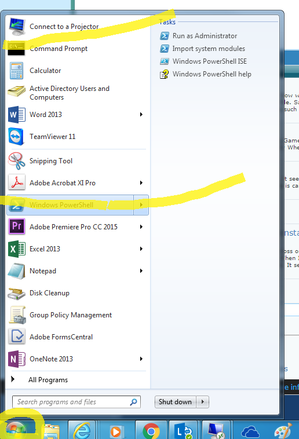Open OneDrive cloud icon in the taskbar
This screenshot has width=299, height=439.
click(250, 431)
